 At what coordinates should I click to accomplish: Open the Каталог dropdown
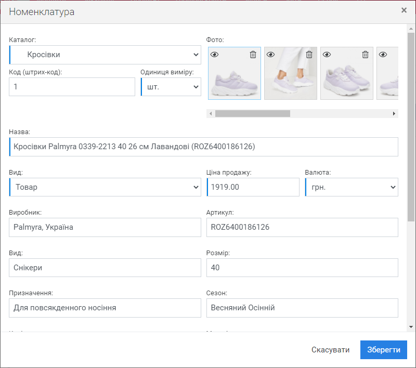click(105, 55)
